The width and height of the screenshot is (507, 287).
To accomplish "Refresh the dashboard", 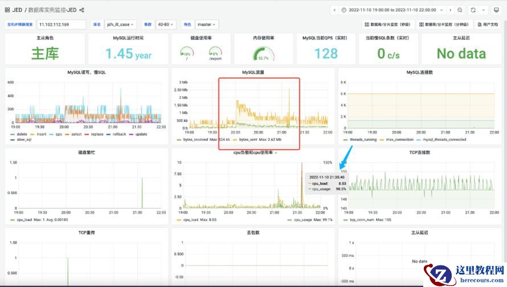I will tap(473, 10).
